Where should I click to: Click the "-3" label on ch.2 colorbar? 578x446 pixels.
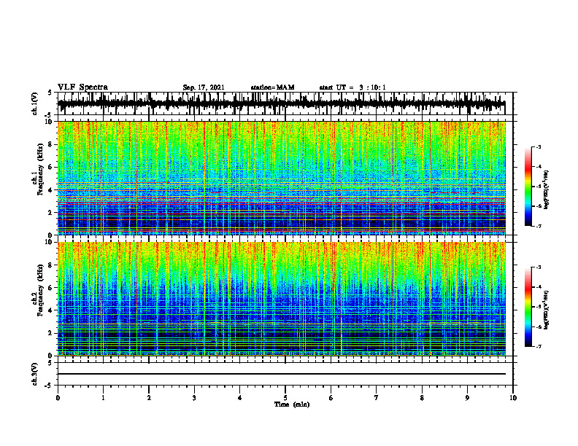[539, 267]
